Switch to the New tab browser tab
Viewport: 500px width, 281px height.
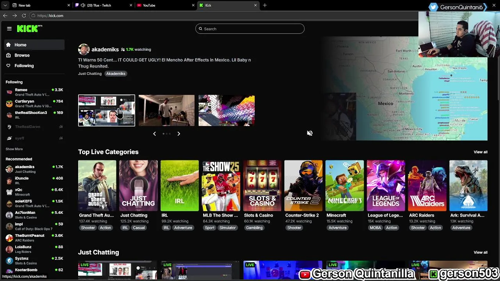pyautogui.click(x=41, y=5)
